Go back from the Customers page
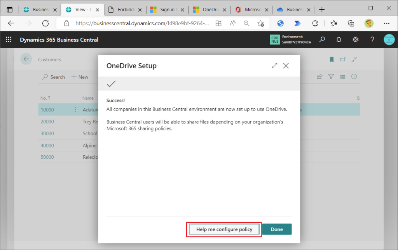The height and width of the screenshot is (250, 398). [26, 59]
